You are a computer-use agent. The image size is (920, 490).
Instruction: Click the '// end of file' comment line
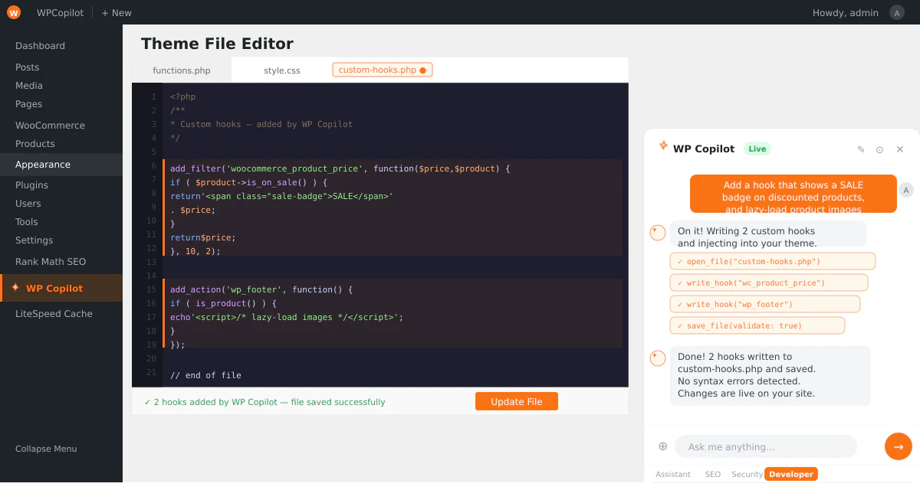(205, 375)
